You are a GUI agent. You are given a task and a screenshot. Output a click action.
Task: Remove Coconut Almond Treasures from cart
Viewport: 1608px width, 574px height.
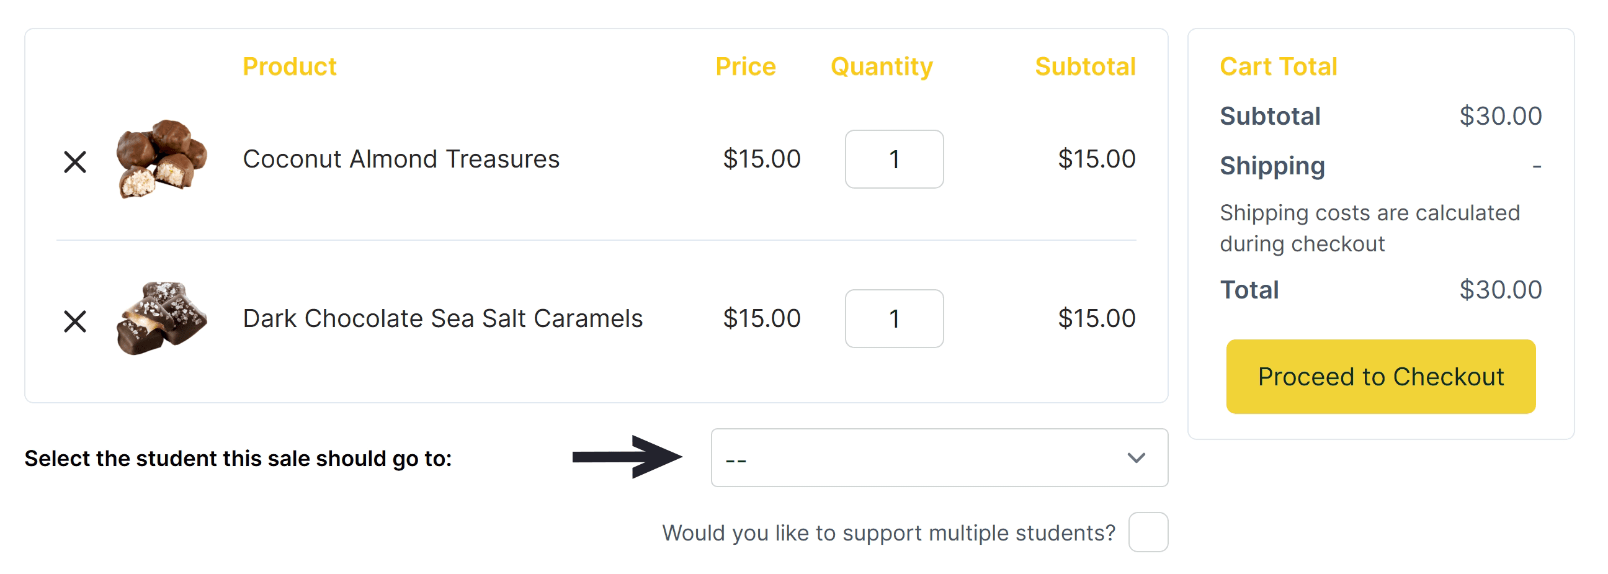[x=76, y=161]
